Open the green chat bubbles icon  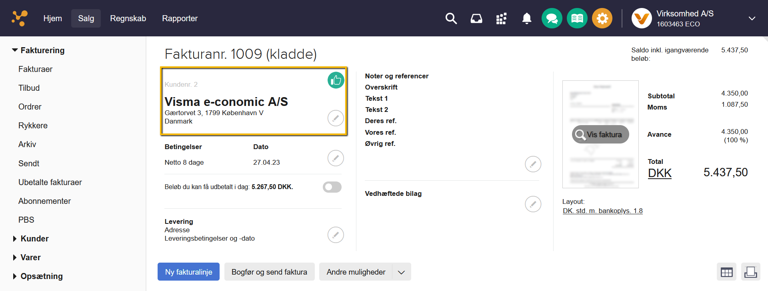[x=552, y=18]
